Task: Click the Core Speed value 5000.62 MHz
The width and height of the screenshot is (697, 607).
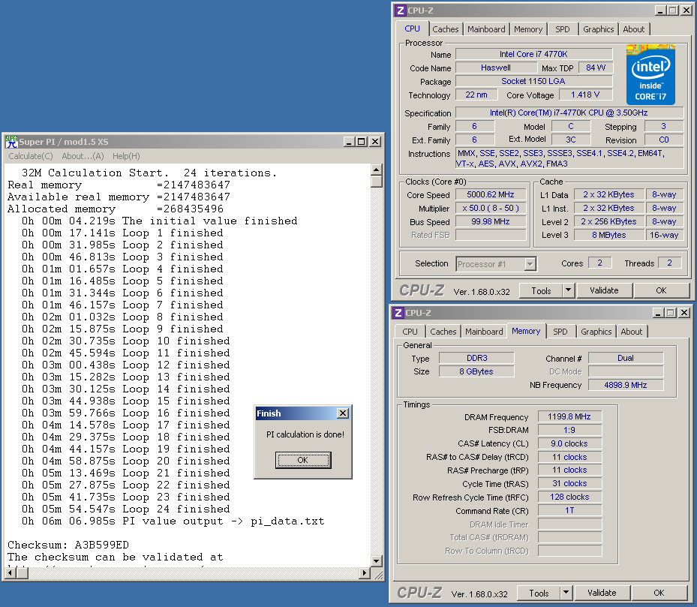Action: click(490, 195)
